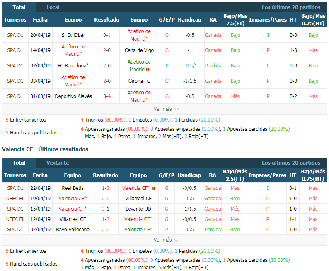Screen dimensions: 329x271
Task: Switch to the Visitante tab
Action: point(58,163)
